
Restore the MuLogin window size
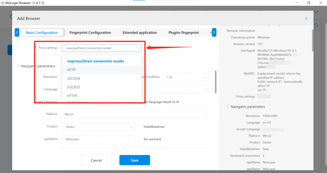(308, 3)
